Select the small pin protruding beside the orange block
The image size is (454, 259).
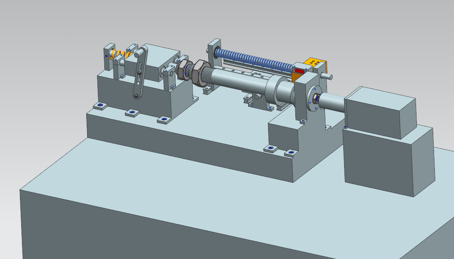pos(326,77)
